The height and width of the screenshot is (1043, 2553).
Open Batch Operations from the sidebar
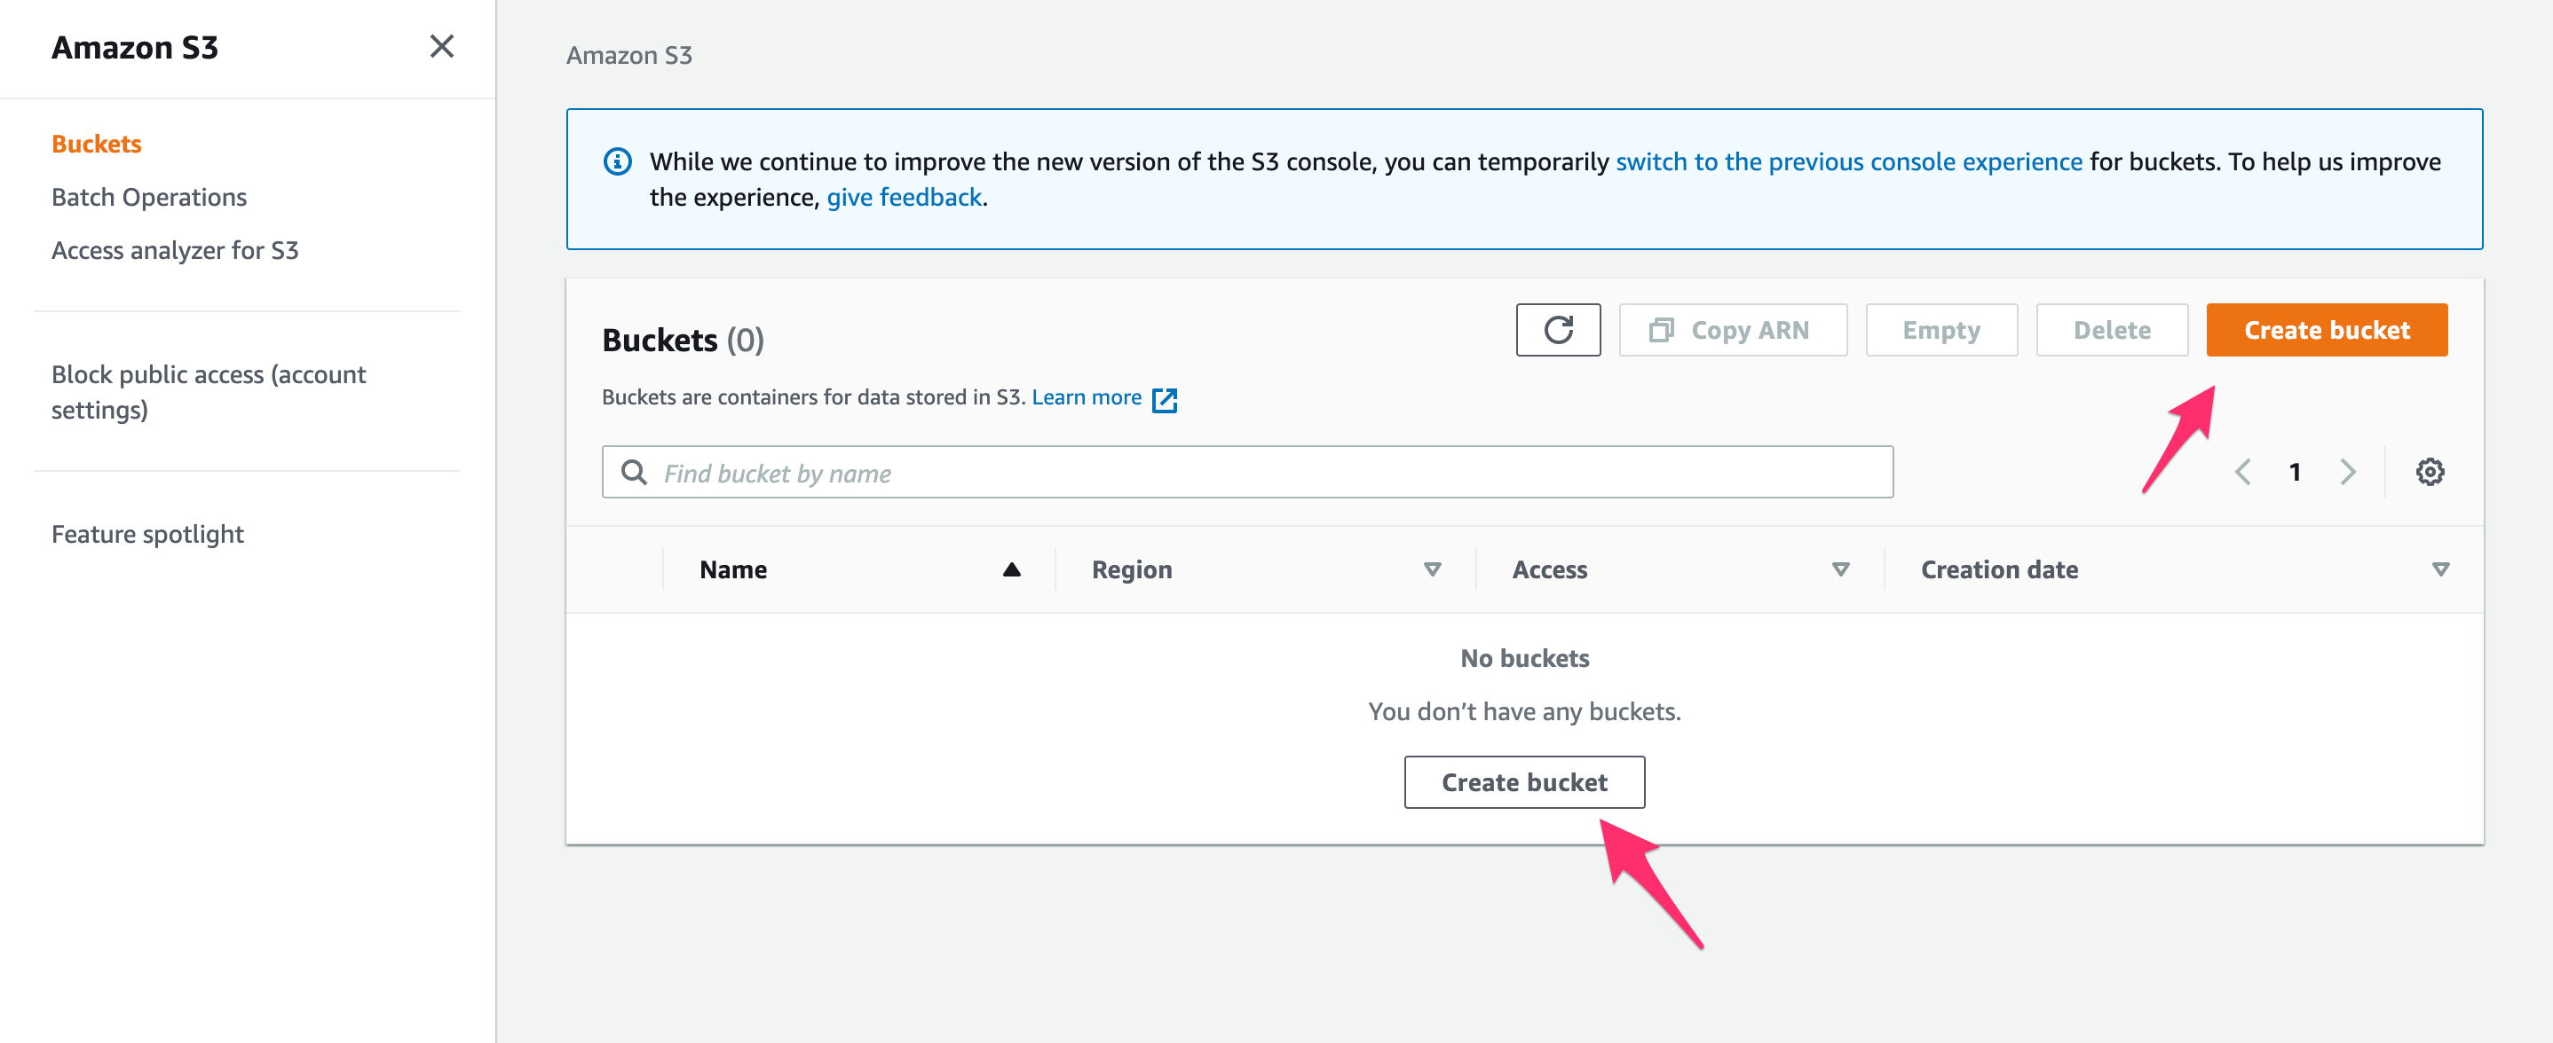[148, 196]
